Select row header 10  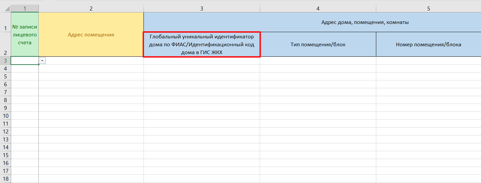pos(5,116)
